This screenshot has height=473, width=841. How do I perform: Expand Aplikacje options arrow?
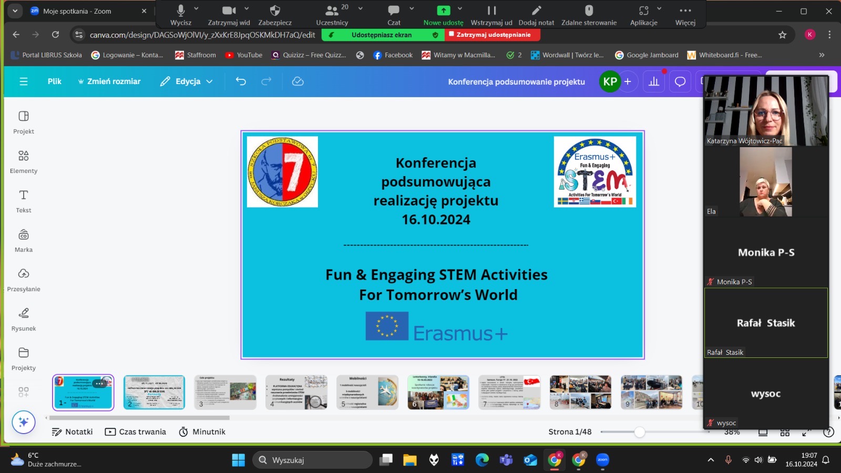pyautogui.click(x=659, y=9)
